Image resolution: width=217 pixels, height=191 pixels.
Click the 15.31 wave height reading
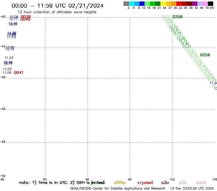click(187, 47)
